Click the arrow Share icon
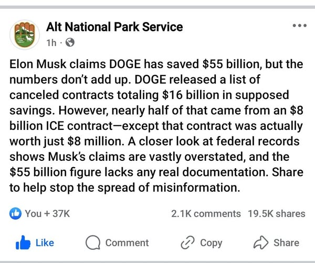Image resolution: width=315 pixels, height=263 pixels. click(x=261, y=243)
